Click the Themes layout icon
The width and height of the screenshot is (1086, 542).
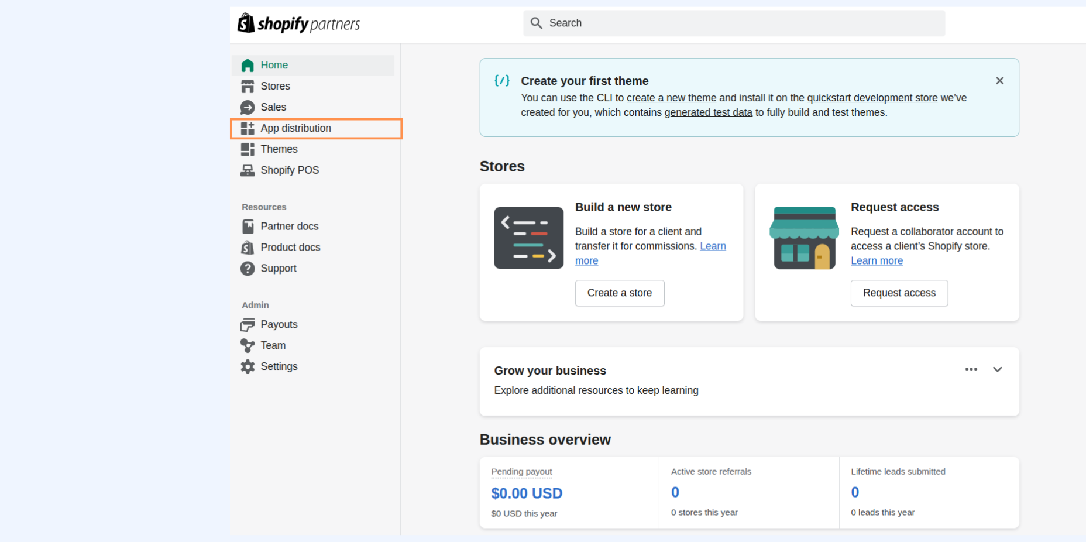tap(248, 149)
